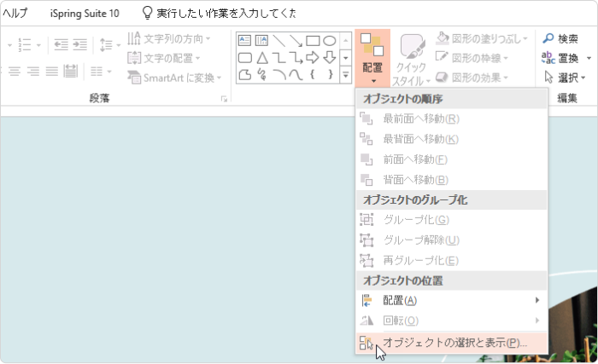Choose 背面へ移動(B) menu item
This screenshot has height=364, width=598.
(452, 179)
